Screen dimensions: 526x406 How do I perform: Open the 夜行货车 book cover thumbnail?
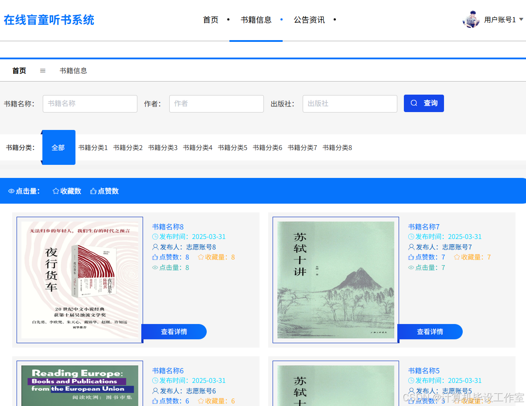pos(80,280)
